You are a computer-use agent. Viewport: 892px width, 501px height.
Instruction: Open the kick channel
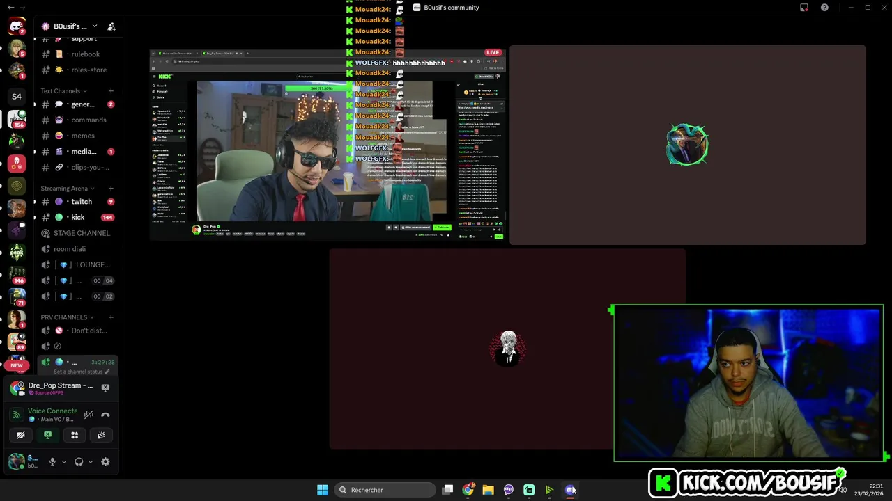pos(77,217)
